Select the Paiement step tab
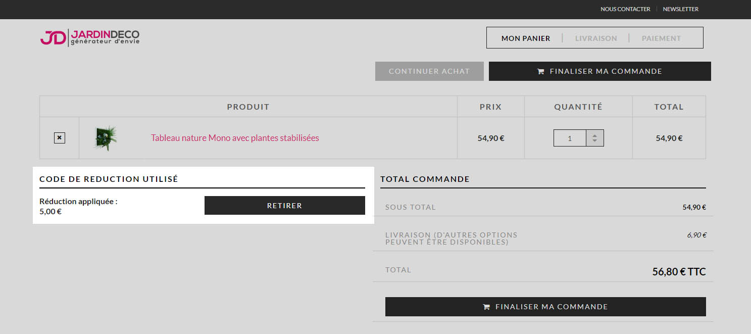This screenshot has height=334, width=751. point(662,38)
